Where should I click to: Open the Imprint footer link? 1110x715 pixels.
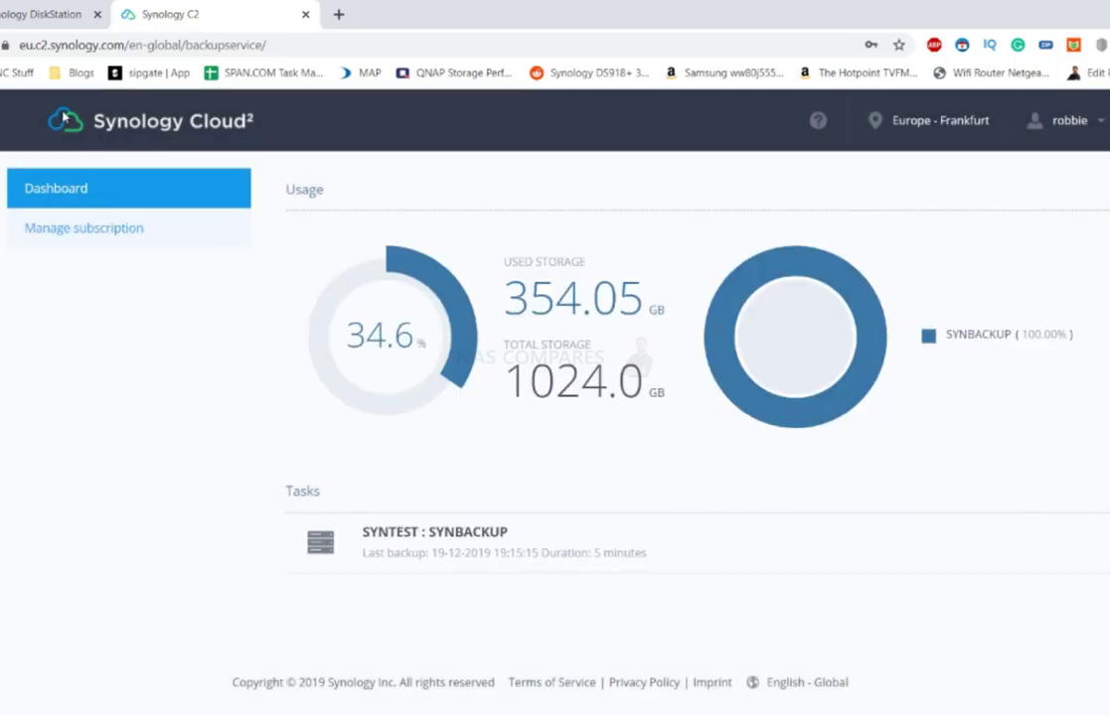pos(713,682)
